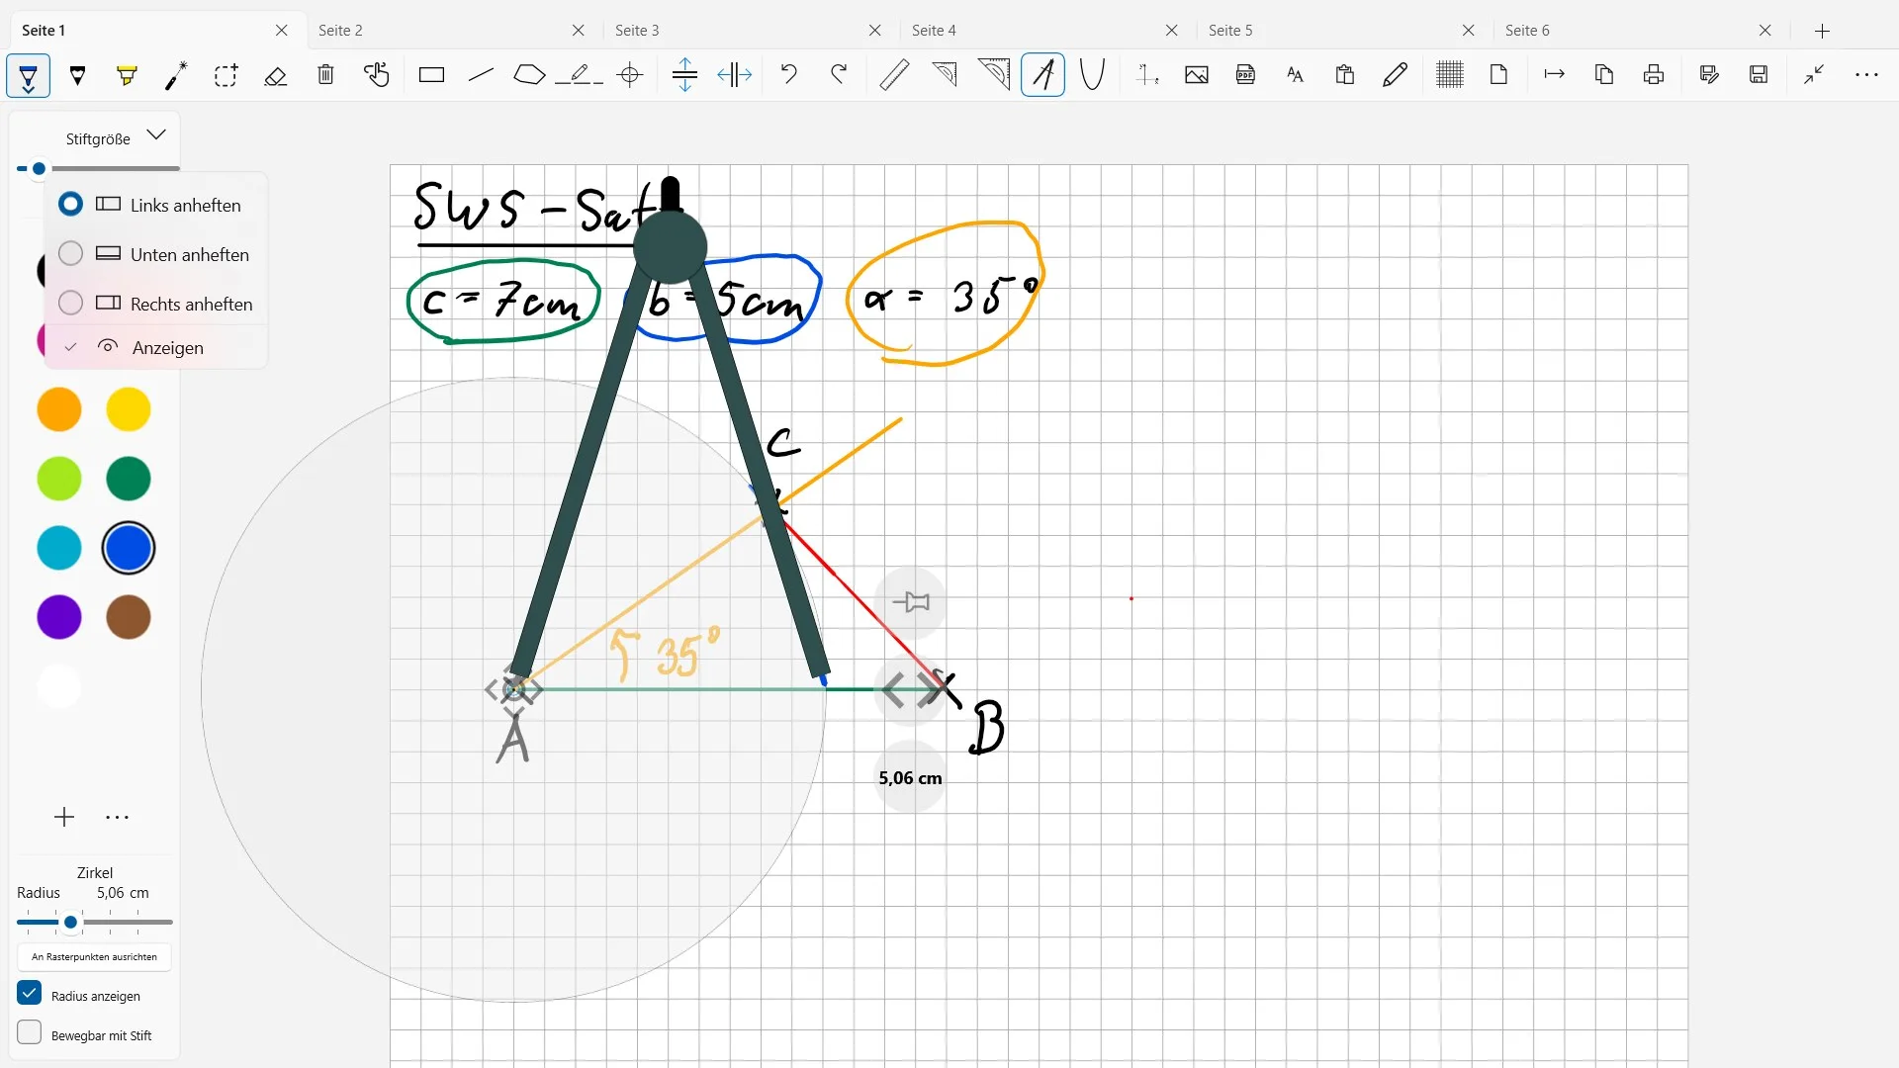Click the compass pin button on canvas
This screenshot has width=1899, height=1068.
point(910,601)
